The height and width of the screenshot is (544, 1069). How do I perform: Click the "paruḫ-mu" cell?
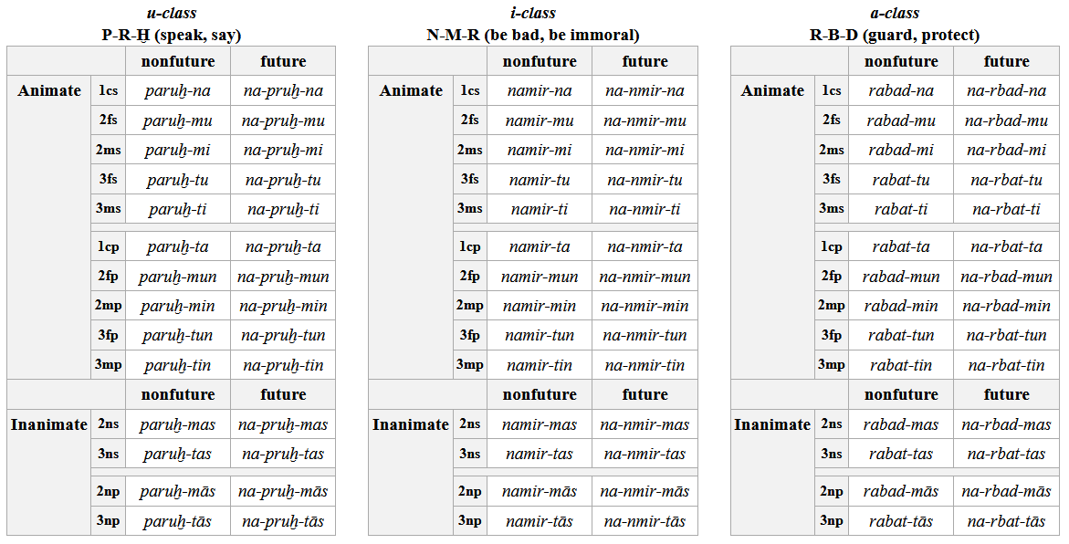coord(178,120)
